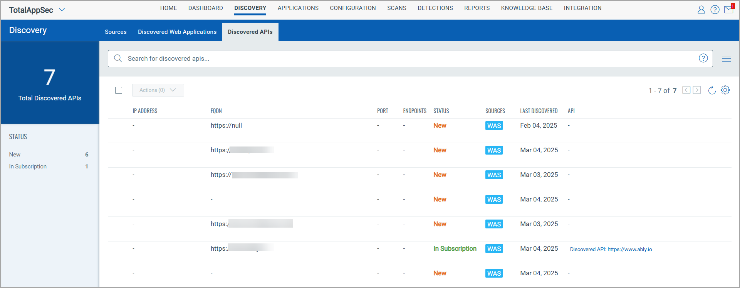Screen dimensions: 740x288
Task: Click the In Subscription count 1
Action: [x=87, y=166]
